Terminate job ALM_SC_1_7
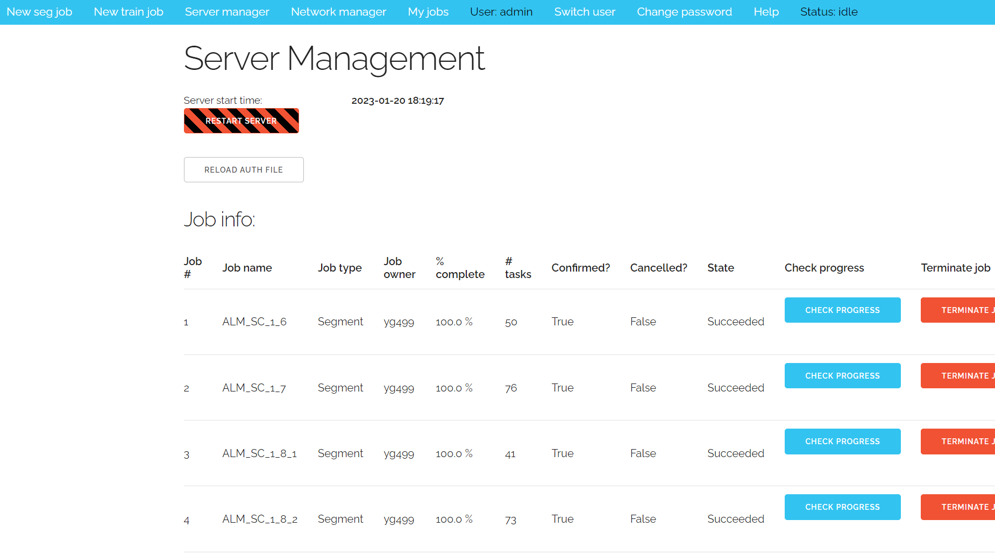Viewport: 995px width, 555px height. coord(958,376)
